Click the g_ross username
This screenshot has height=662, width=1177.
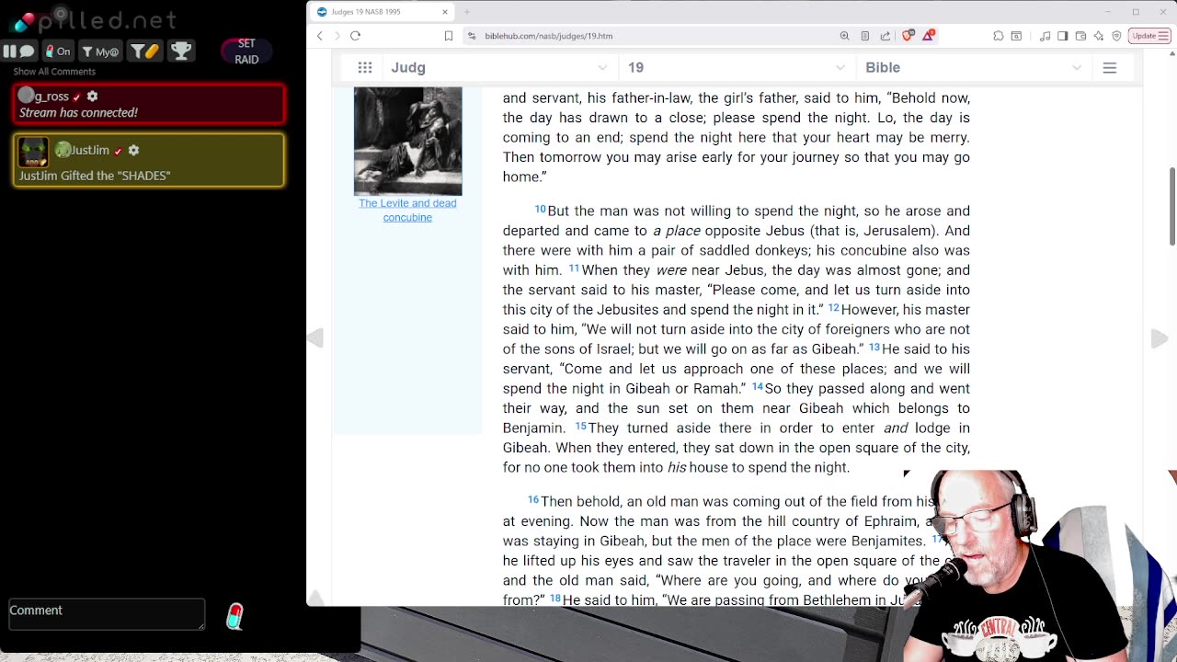[51, 96]
